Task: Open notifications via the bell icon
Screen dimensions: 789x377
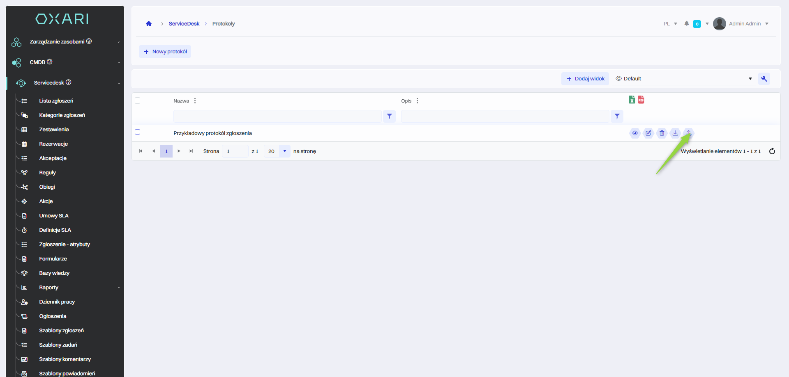Action: tap(686, 24)
